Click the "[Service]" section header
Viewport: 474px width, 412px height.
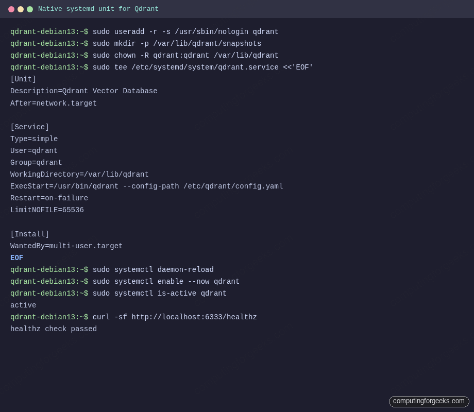pos(30,127)
